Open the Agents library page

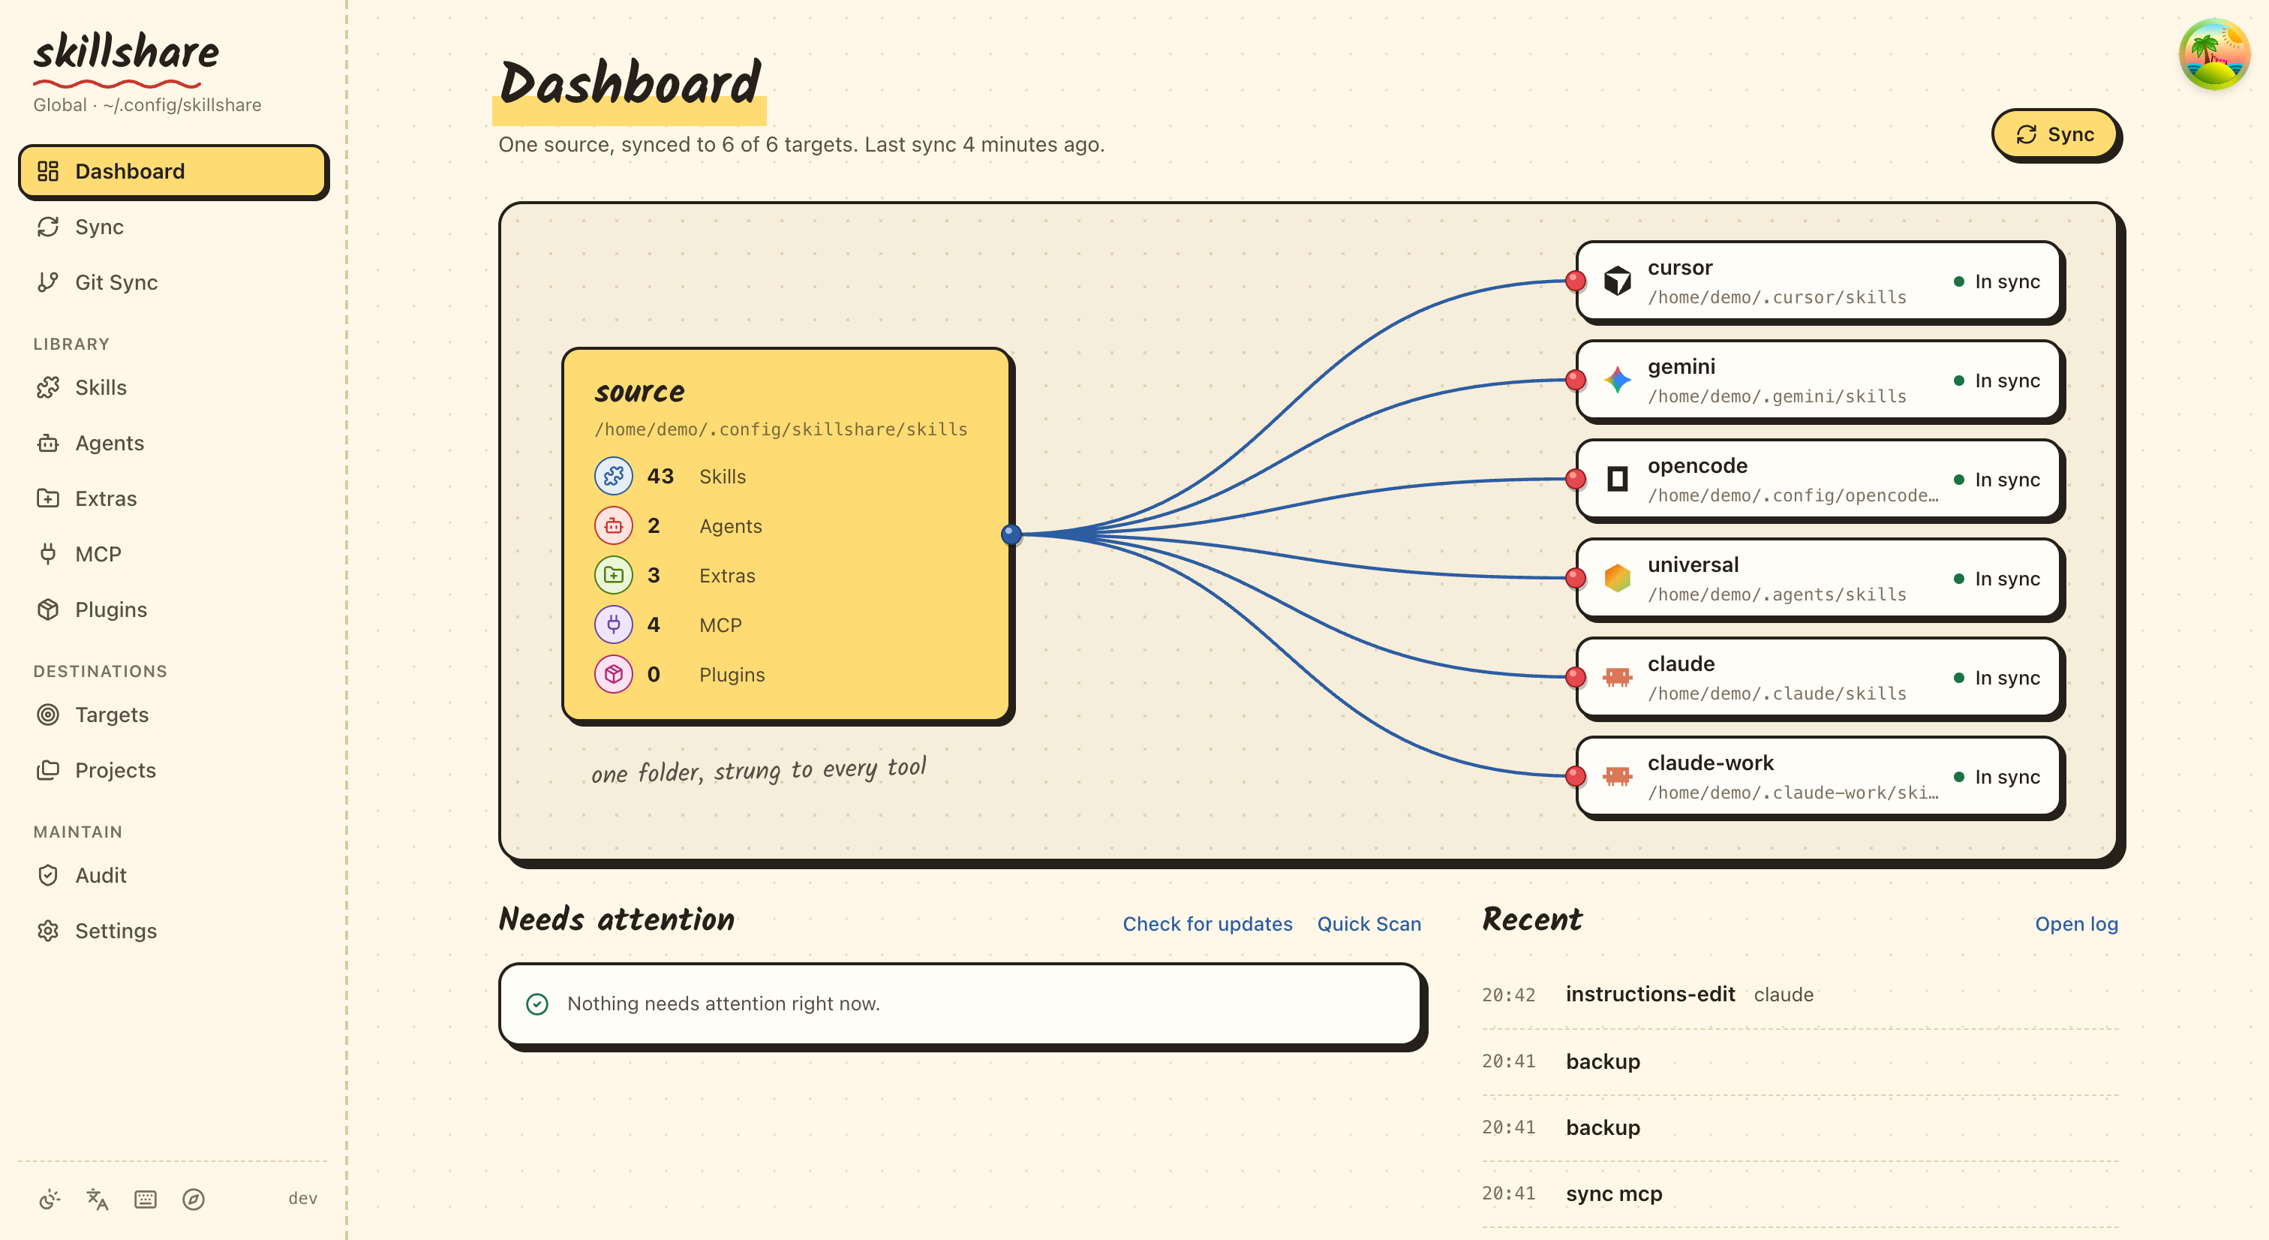(173, 442)
